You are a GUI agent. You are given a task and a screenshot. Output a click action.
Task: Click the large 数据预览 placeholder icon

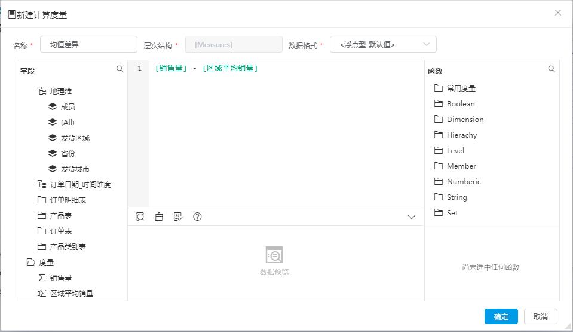click(274, 255)
